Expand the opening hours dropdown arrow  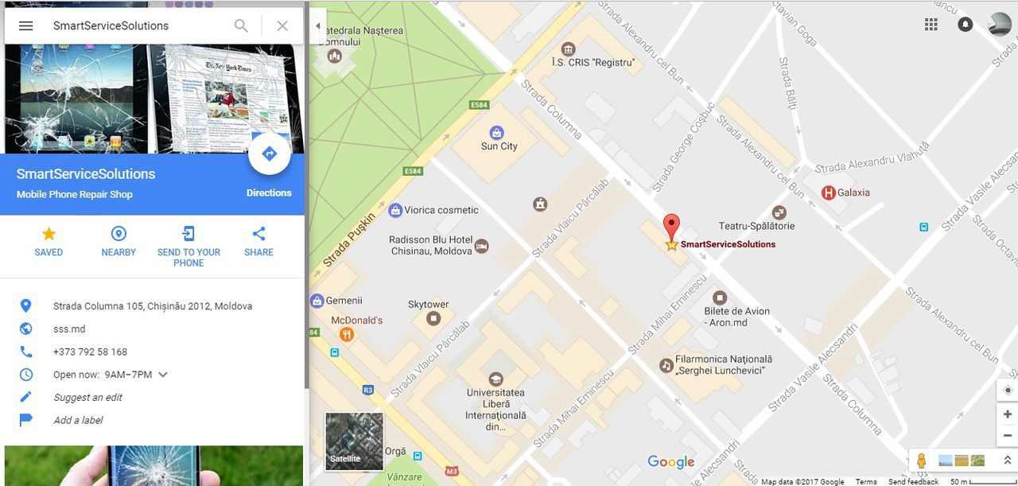point(163,375)
